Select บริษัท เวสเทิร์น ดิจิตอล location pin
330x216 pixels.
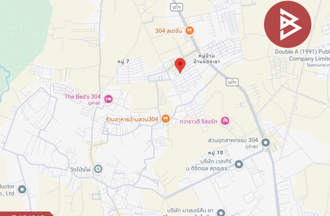click(239, 165)
